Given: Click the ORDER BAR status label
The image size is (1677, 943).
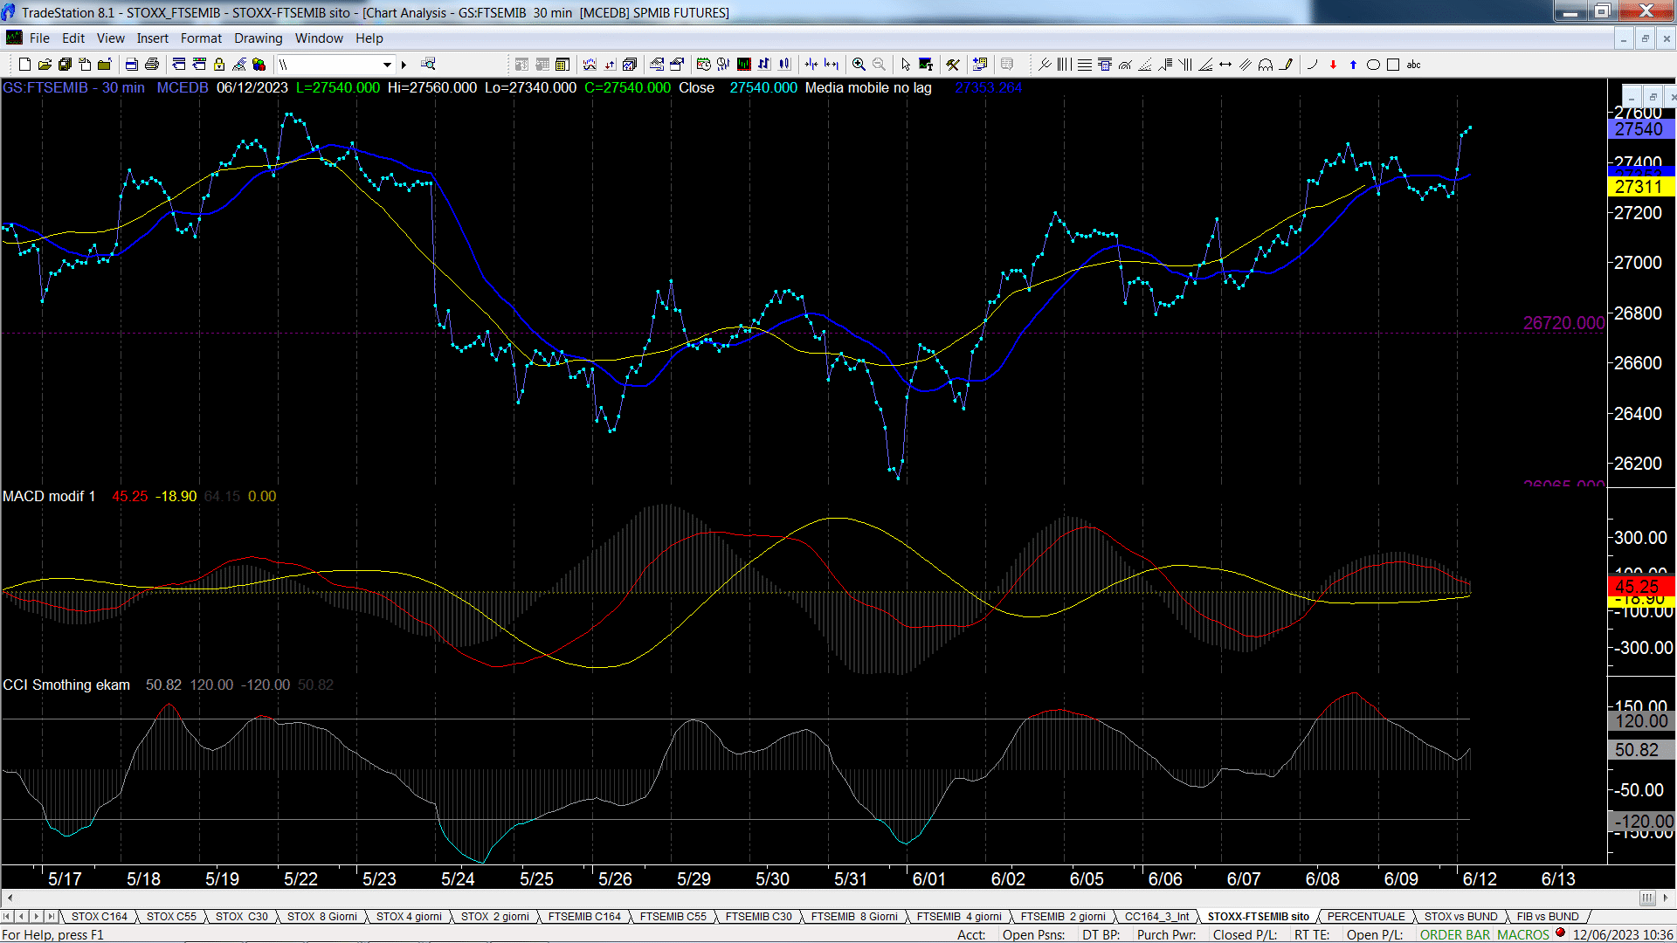Looking at the screenshot, I should [x=1455, y=934].
